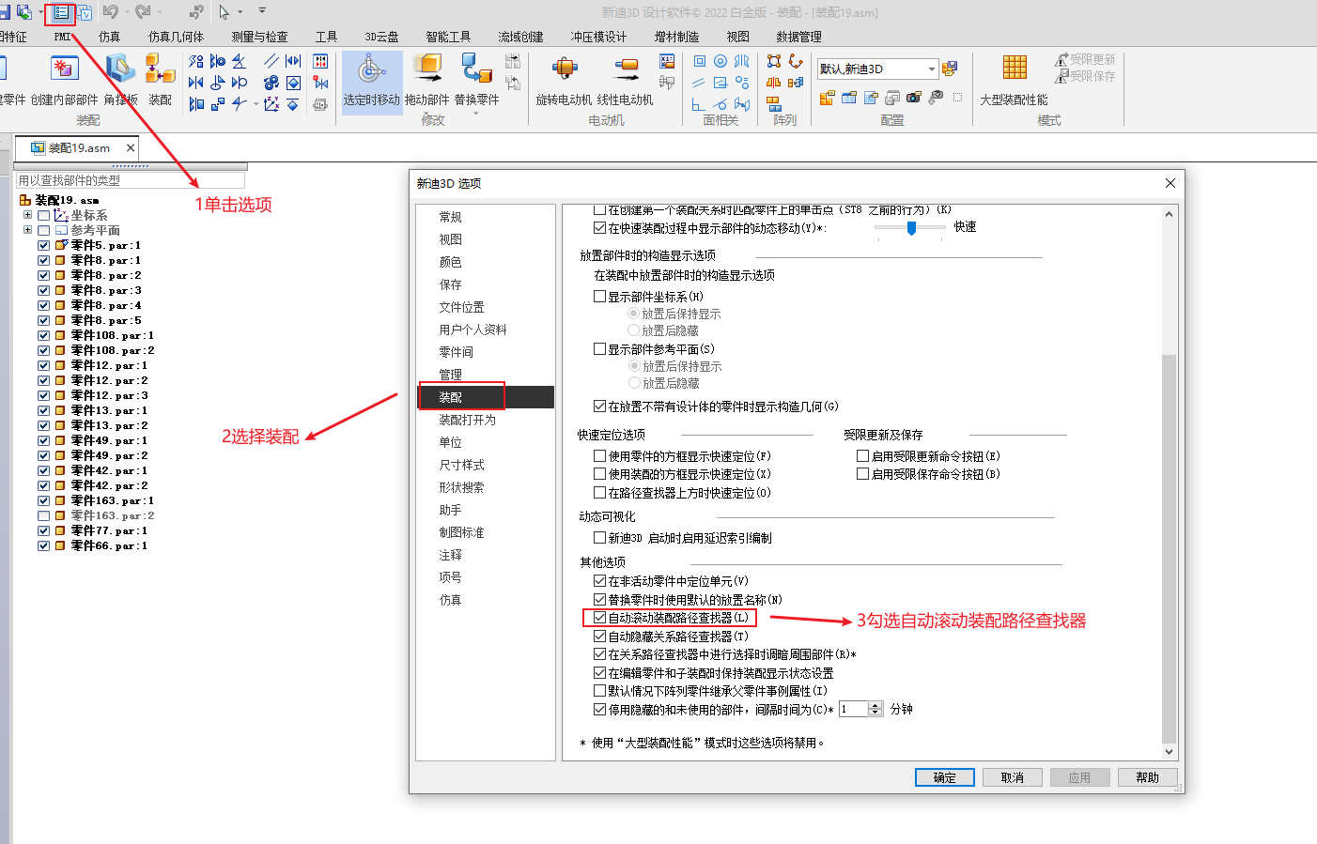Close the 装配19.asm document tab
Image resolution: width=1317 pixels, height=844 pixels.
coord(131,147)
